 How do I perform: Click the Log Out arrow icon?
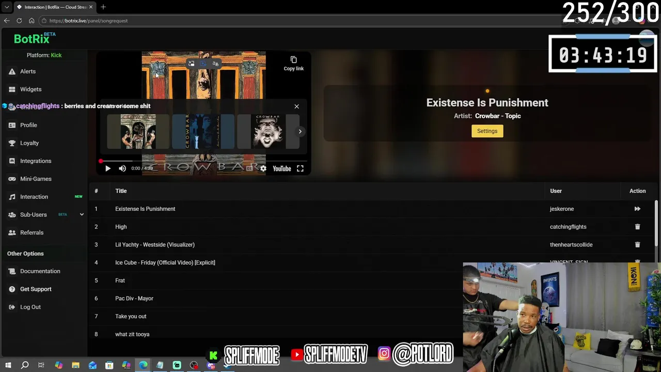point(12,307)
